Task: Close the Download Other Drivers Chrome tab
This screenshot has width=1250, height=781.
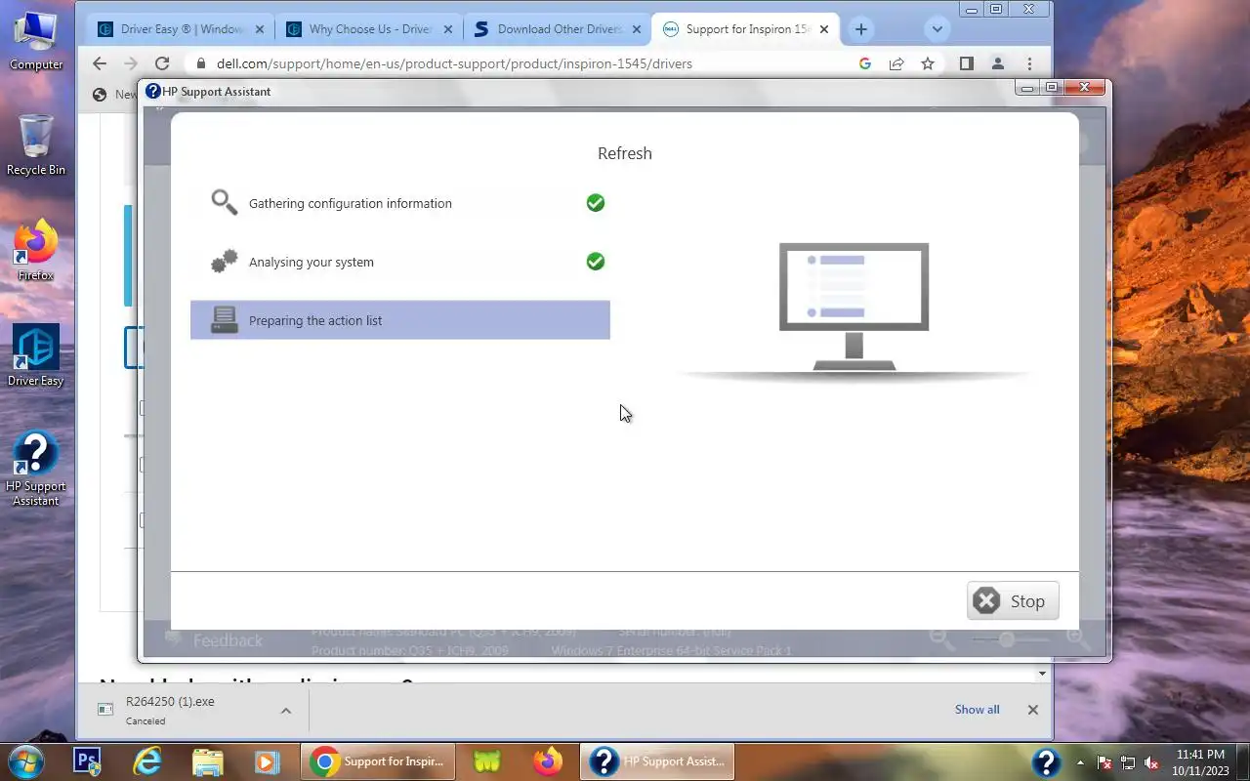Action: pyautogui.click(x=637, y=29)
